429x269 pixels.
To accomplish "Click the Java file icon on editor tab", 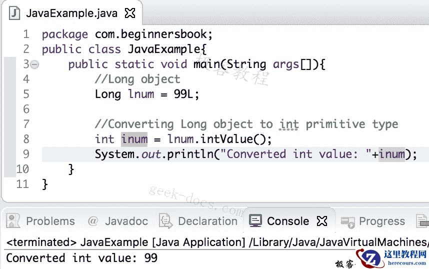I will click(14, 13).
